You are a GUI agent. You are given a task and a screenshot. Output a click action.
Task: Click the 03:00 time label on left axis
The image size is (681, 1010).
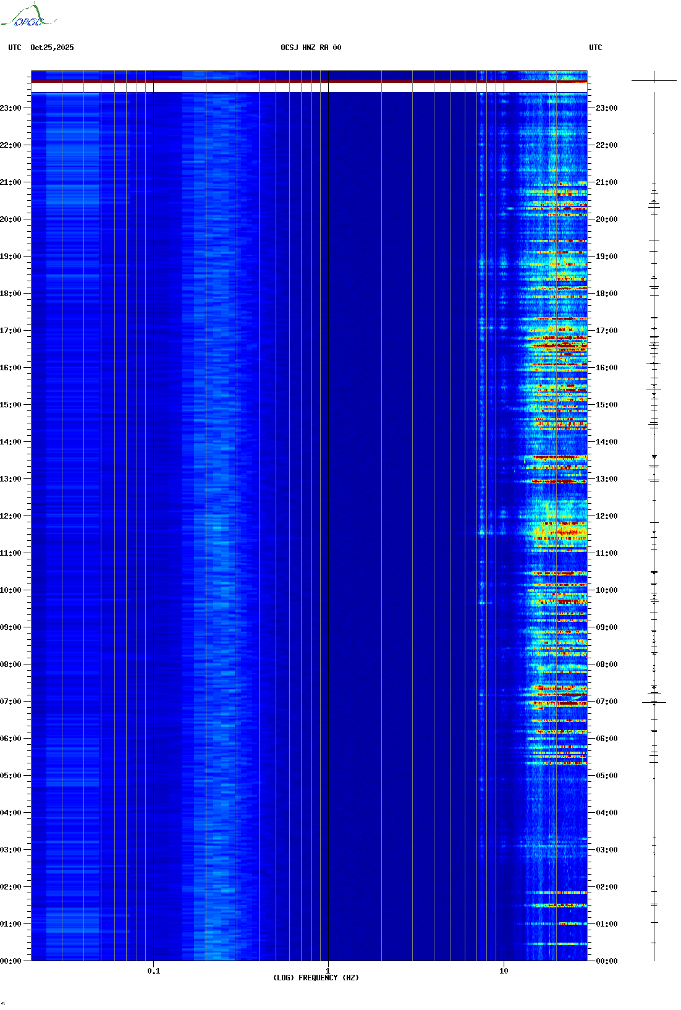pyautogui.click(x=11, y=850)
